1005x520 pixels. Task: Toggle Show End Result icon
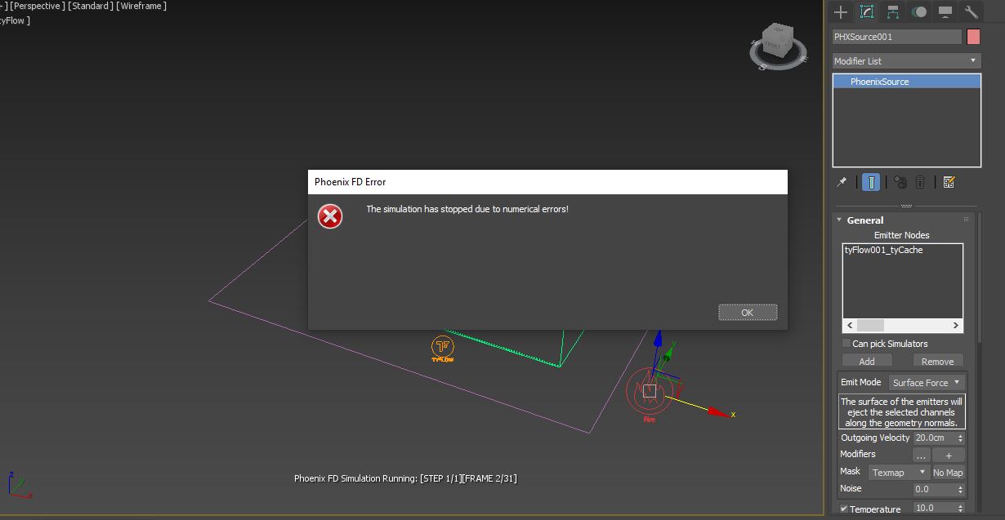click(872, 182)
